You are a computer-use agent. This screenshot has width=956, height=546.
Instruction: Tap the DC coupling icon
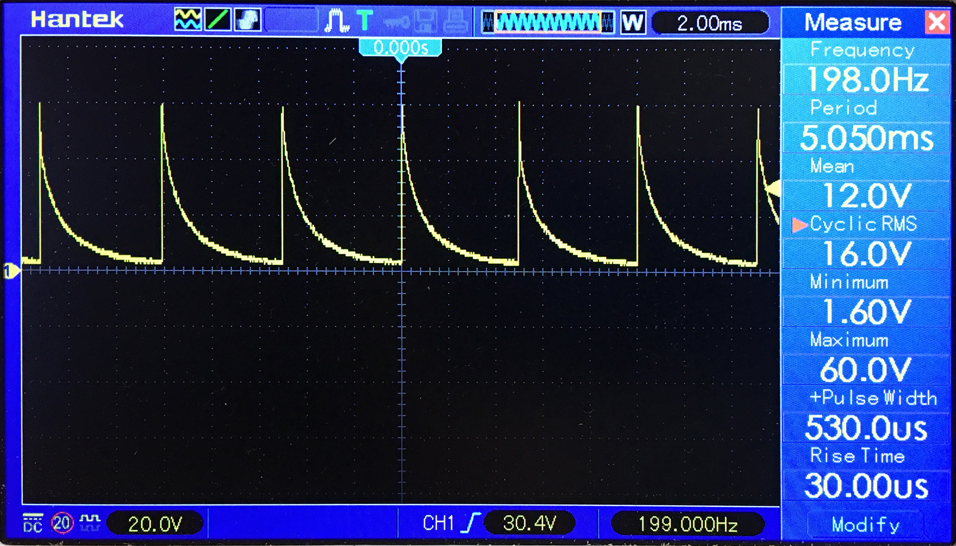(x=33, y=523)
